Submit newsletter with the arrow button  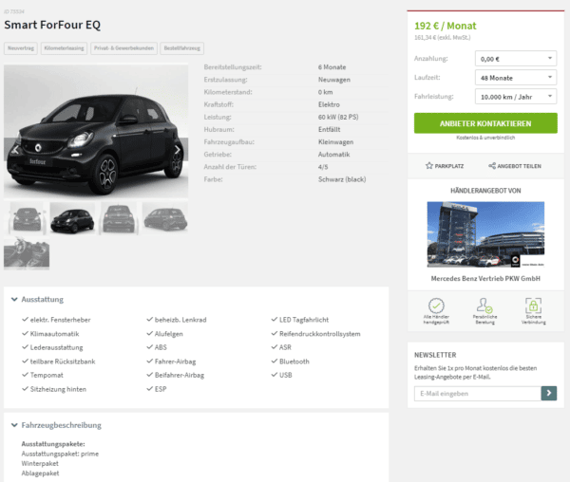point(549,393)
